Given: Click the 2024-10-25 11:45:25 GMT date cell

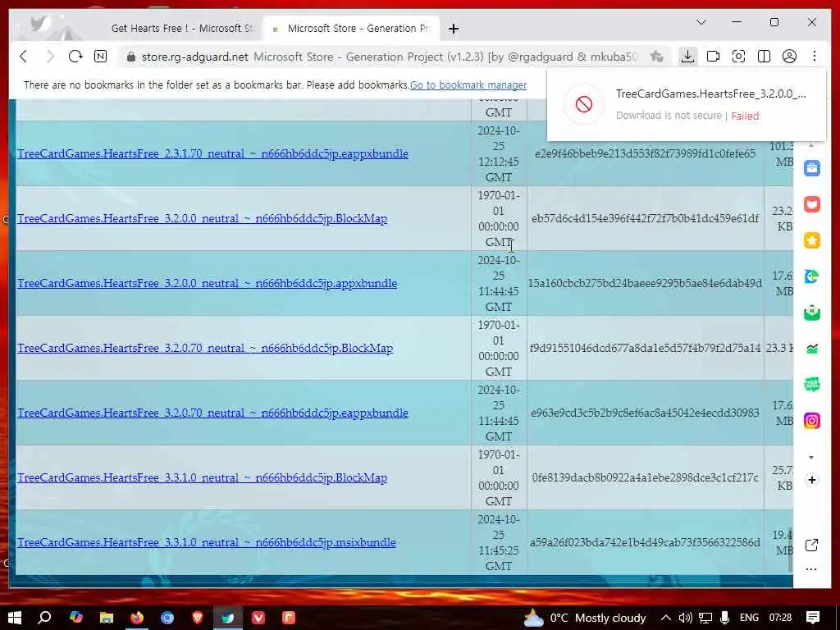Looking at the screenshot, I should pyautogui.click(x=499, y=543).
